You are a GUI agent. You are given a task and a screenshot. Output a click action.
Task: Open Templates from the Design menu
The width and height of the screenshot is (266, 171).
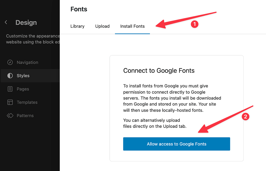tap(27, 102)
